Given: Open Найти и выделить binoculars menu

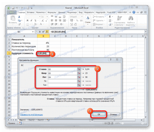Looking at the screenshot, I should pyautogui.click(x=131, y=21).
